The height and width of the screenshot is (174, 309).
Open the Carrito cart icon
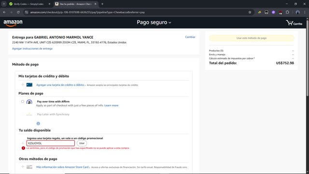pyautogui.click(x=294, y=23)
